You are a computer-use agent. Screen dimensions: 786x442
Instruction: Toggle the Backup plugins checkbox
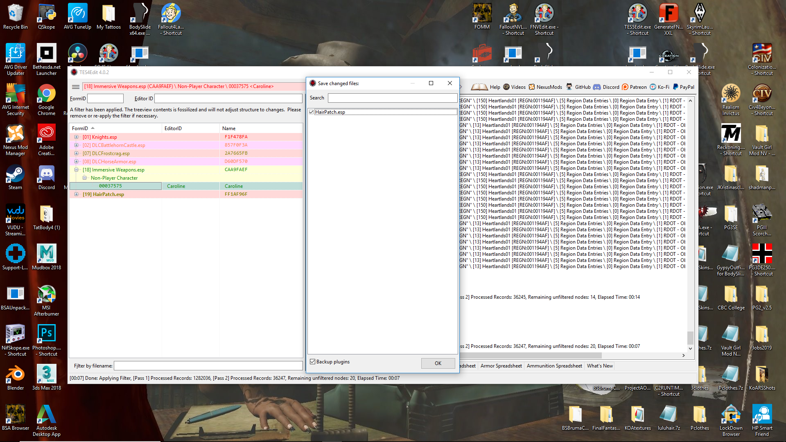coord(313,362)
